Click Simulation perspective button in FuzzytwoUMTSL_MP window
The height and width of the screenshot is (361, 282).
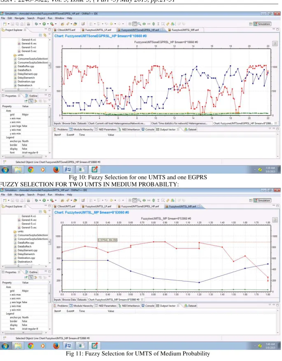[262, 200]
